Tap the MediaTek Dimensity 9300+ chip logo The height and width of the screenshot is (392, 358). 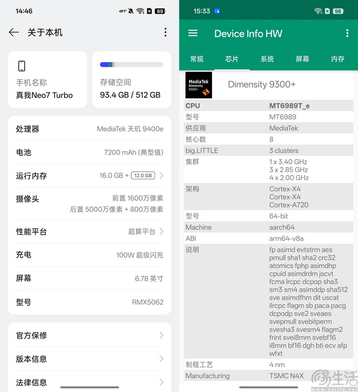click(x=199, y=85)
